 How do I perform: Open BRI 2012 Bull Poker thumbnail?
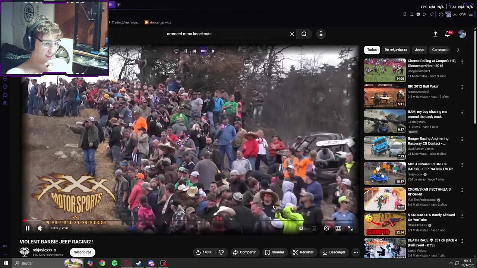pos(385,95)
